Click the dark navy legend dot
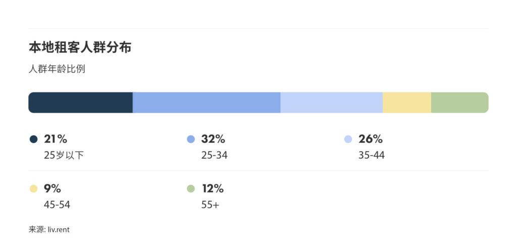Screen dimensions: 517x246 click(x=34, y=139)
